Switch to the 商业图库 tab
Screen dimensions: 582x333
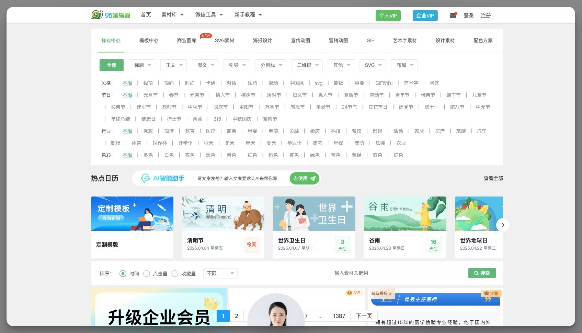coord(186,40)
